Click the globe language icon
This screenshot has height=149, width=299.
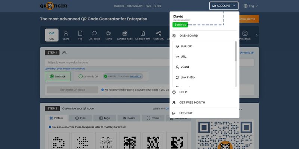click(246, 6)
